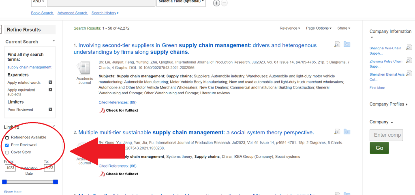Collapse the Current Search section

coord(54,41)
